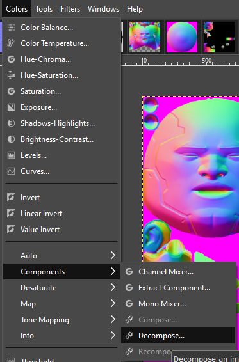
Task: Expand the Info submenu
Action: coord(62,336)
